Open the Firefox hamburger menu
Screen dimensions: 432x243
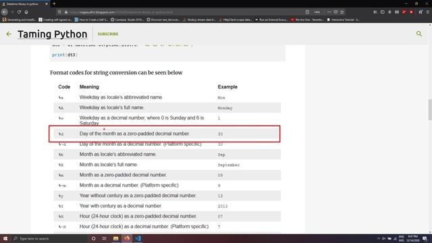pyautogui.click(x=427, y=12)
